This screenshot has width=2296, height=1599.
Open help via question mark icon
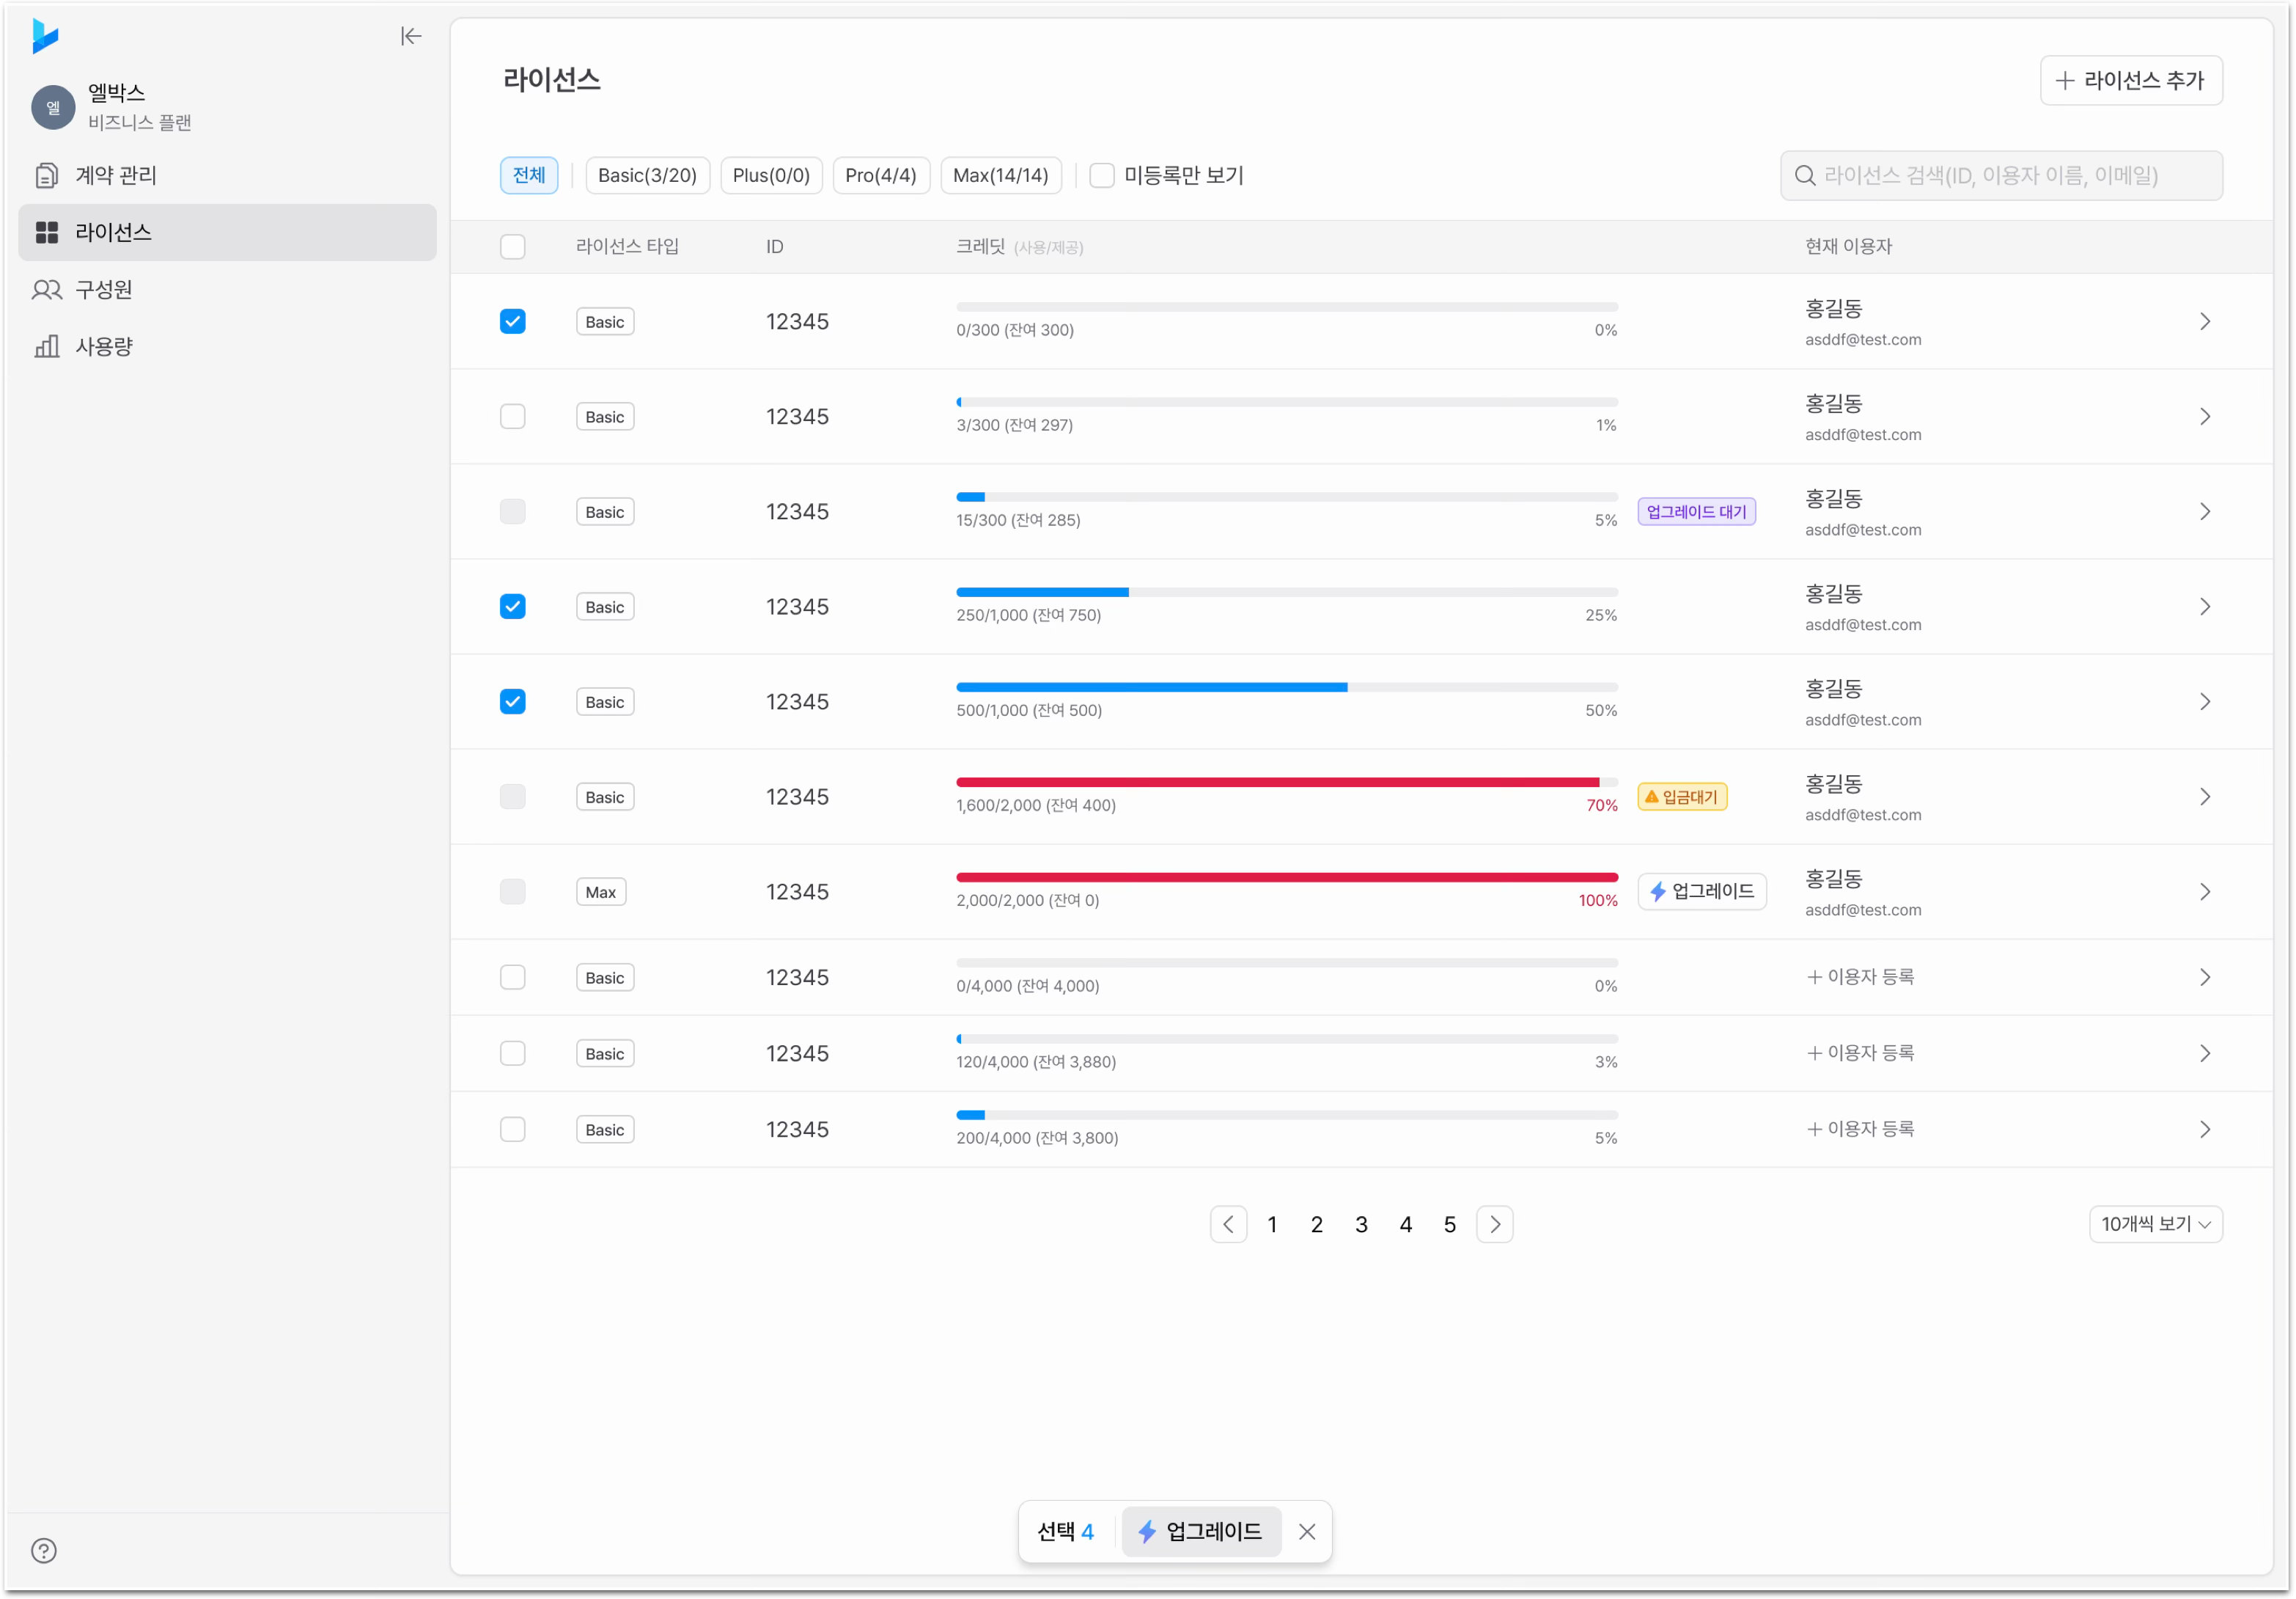[44, 1550]
